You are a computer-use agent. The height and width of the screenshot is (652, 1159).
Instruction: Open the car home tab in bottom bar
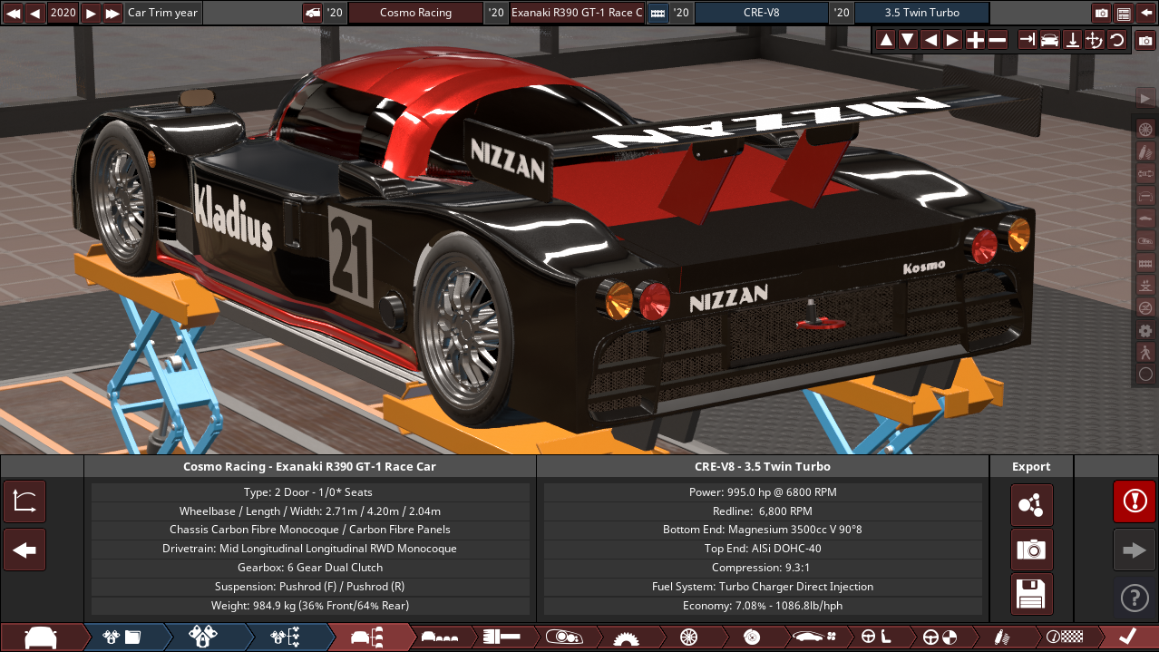[41, 637]
